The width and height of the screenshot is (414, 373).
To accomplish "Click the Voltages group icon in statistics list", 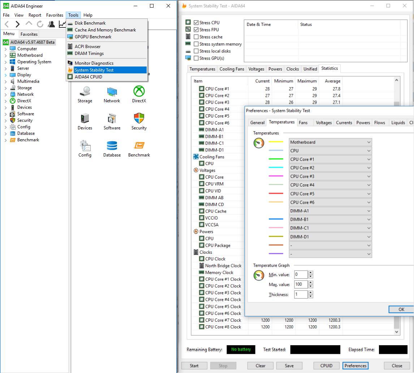I will [x=196, y=170].
